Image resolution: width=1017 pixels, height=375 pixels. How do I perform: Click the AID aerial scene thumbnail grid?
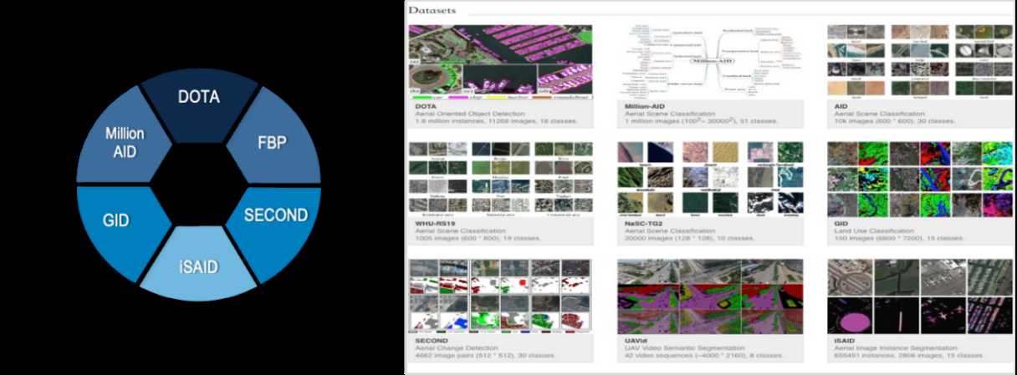pyautogui.click(x=918, y=61)
